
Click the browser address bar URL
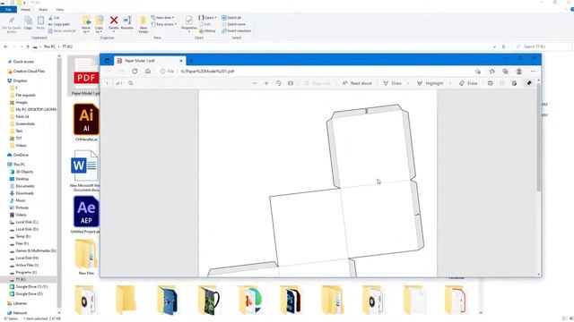pyautogui.click(x=207, y=72)
